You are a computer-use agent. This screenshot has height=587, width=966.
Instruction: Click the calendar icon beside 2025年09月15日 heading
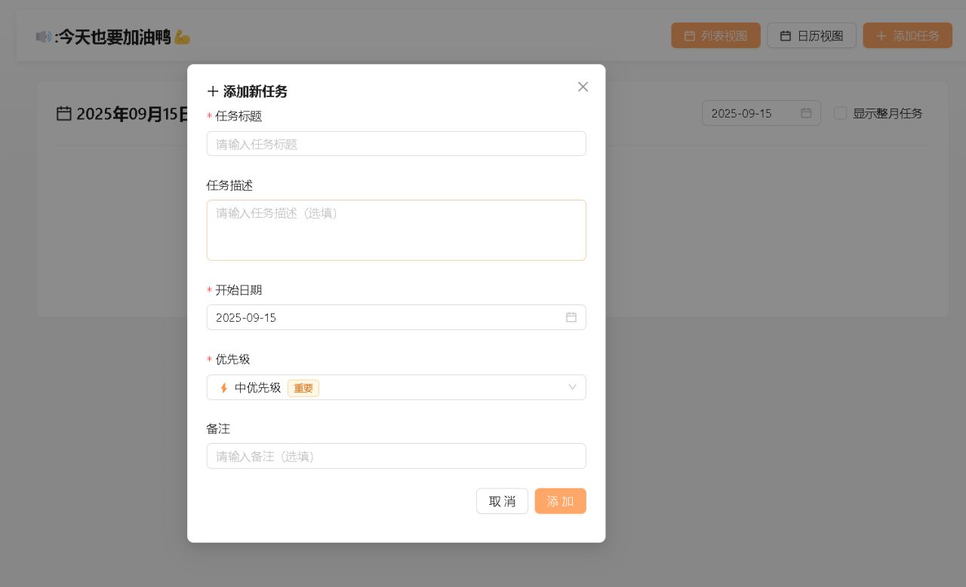pos(64,114)
